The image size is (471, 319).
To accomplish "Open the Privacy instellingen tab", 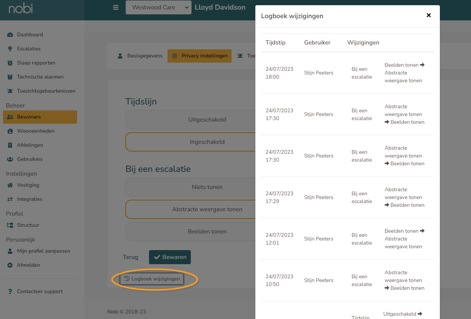I will tap(199, 56).
